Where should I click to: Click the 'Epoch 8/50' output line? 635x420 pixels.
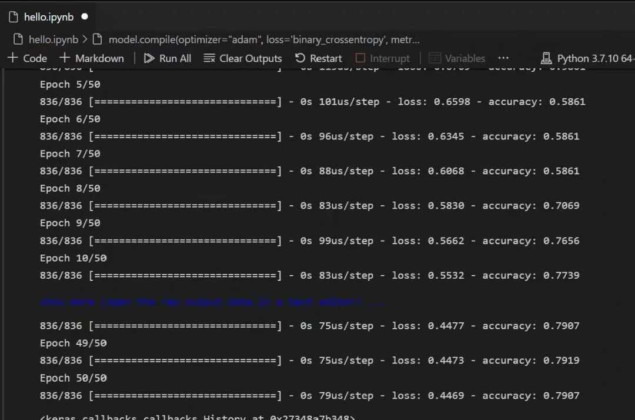70,188
